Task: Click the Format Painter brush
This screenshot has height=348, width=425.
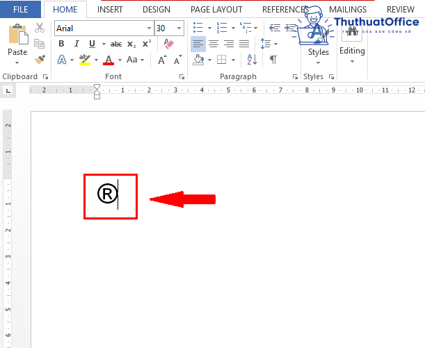Action: [40, 60]
